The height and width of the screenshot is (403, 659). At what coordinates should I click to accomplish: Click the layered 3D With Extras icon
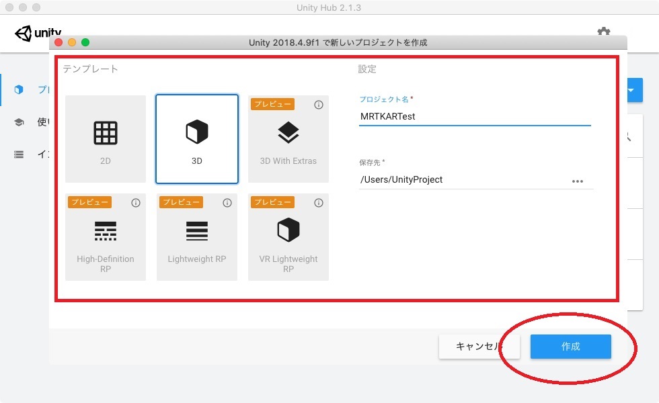288,132
